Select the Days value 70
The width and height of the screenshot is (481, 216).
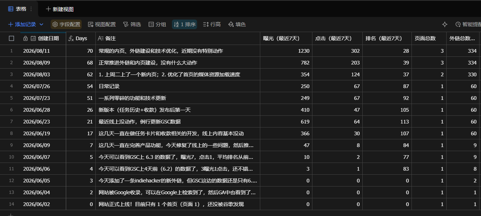[81, 51]
